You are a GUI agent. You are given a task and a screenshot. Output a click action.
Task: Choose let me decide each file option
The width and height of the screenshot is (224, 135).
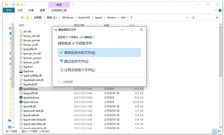tap(77, 70)
